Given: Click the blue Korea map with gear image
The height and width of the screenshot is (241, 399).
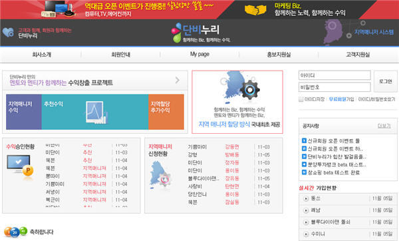Looking at the screenshot, I should pyautogui.click(x=240, y=87).
